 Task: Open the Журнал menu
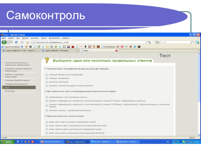click(x=25, y=38)
